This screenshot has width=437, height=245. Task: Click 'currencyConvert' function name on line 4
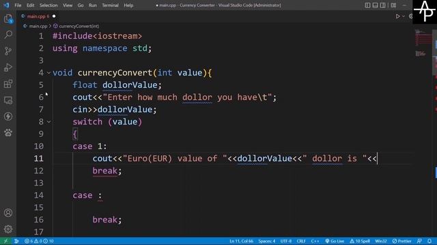click(x=115, y=73)
